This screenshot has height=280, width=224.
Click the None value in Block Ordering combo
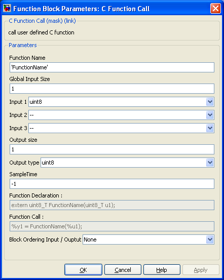point(90,239)
